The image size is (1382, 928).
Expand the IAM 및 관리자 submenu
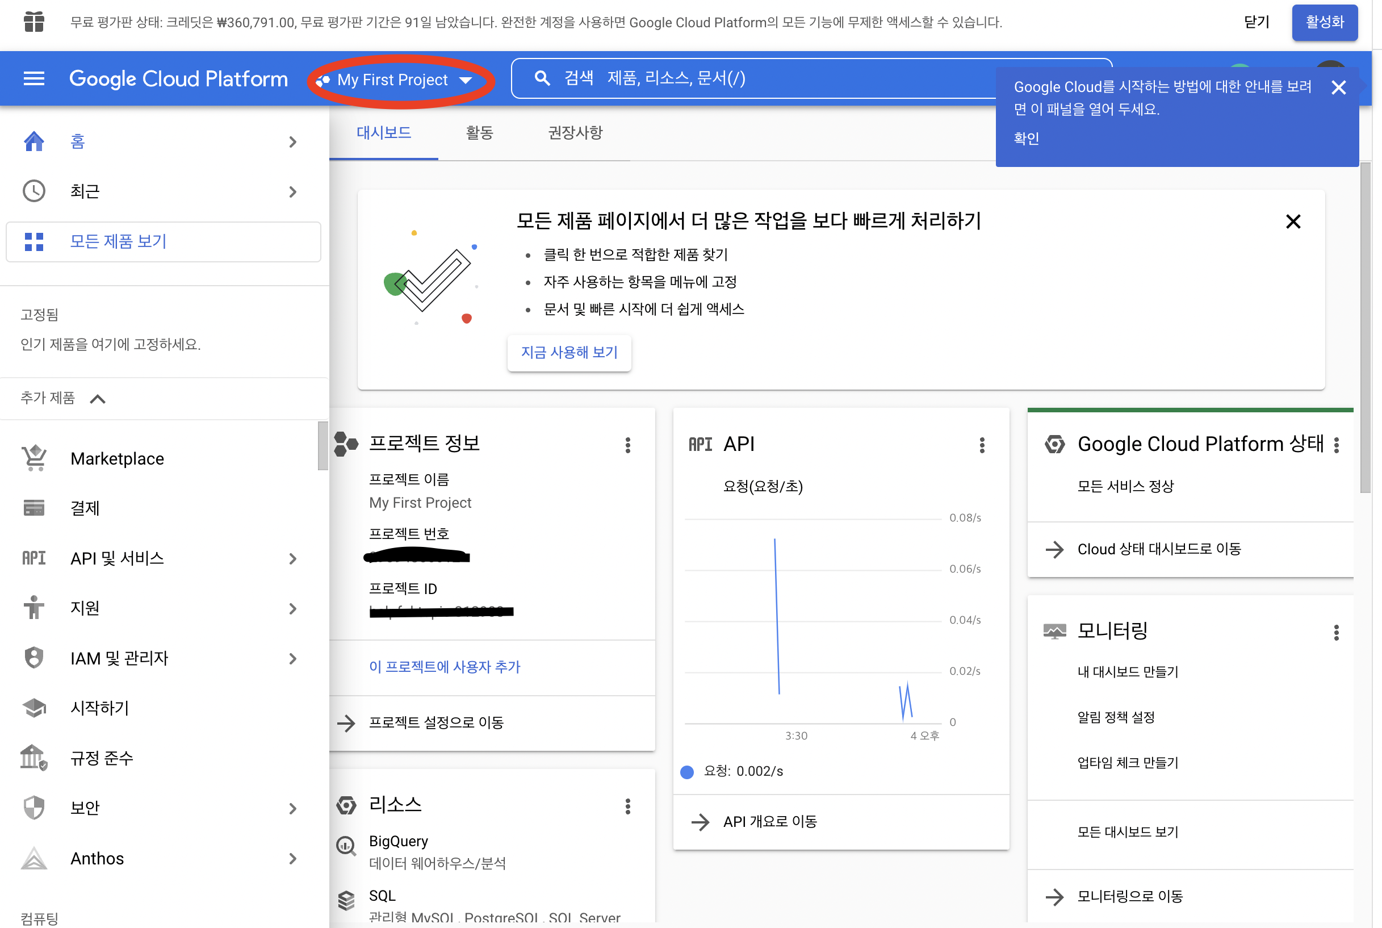[x=292, y=658]
